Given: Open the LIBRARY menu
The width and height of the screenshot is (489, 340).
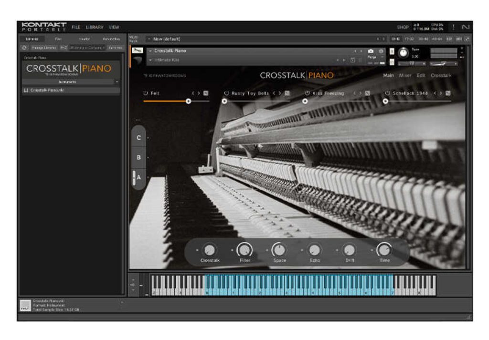Looking at the screenshot, I should coord(95,27).
